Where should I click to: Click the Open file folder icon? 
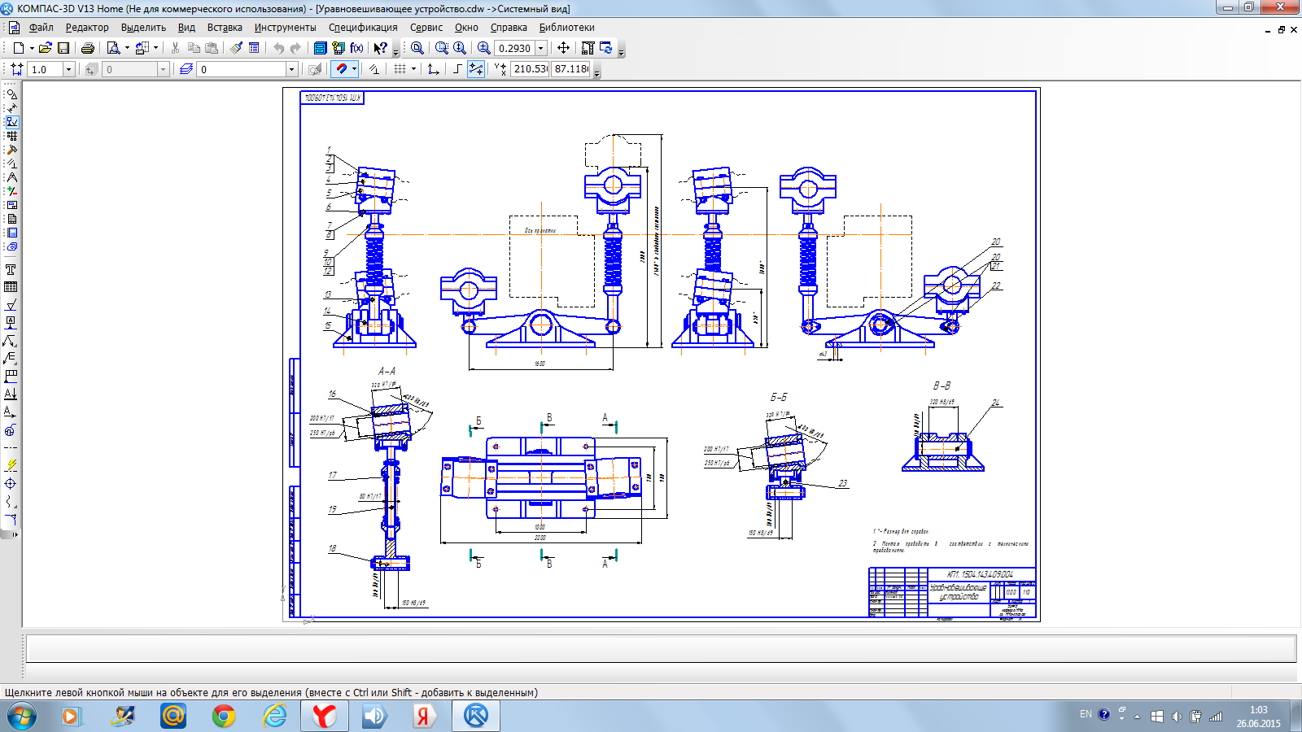pos(46,48)
